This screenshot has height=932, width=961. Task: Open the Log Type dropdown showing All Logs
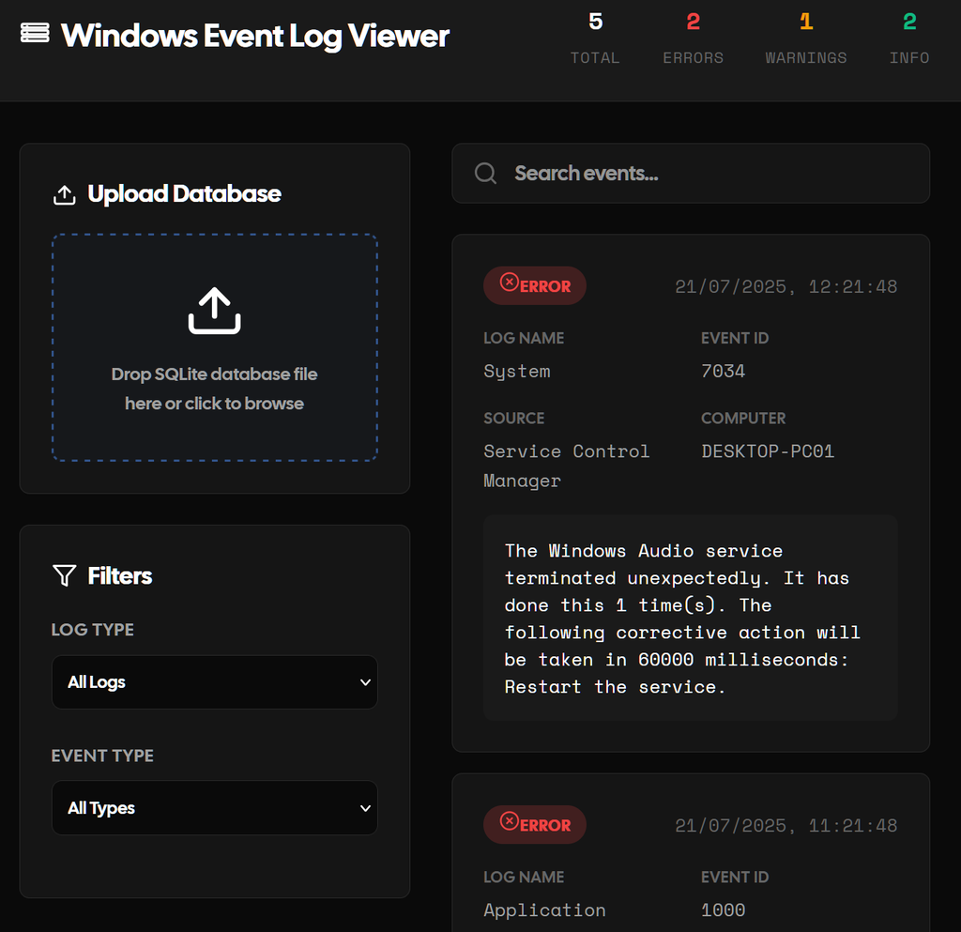[x=215, y=682]
